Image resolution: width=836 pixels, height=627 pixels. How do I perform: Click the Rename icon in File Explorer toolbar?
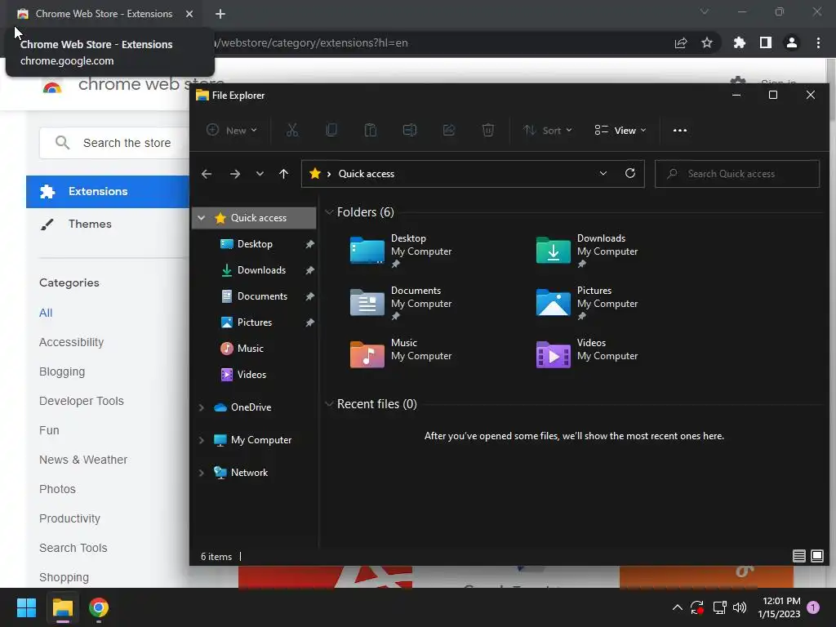click(x=410, y=130)
